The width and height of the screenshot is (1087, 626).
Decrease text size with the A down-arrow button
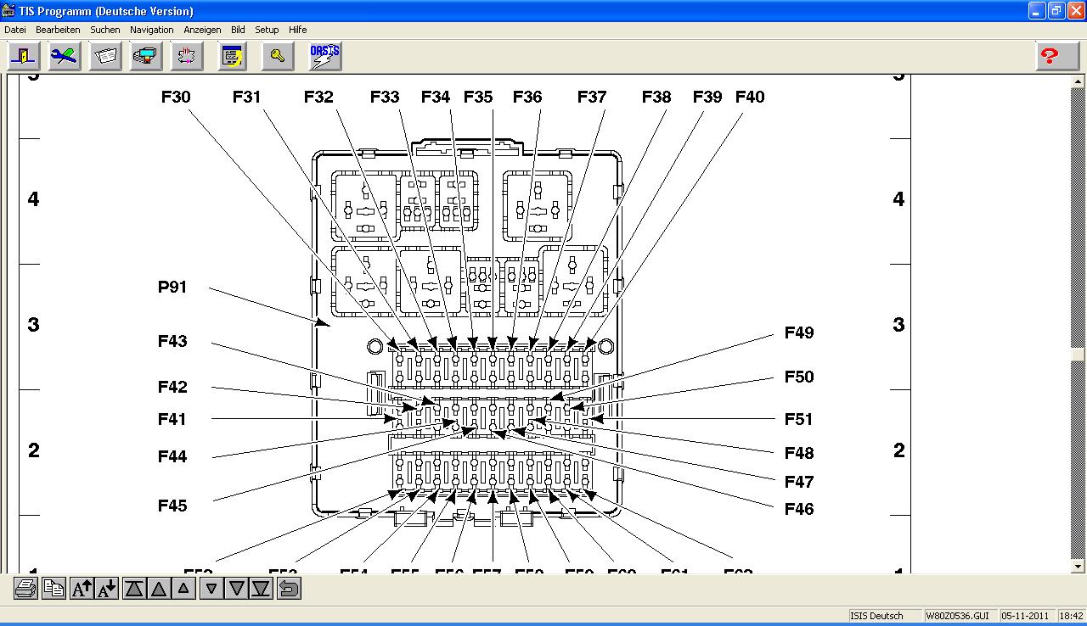click(x=107, y=588)
